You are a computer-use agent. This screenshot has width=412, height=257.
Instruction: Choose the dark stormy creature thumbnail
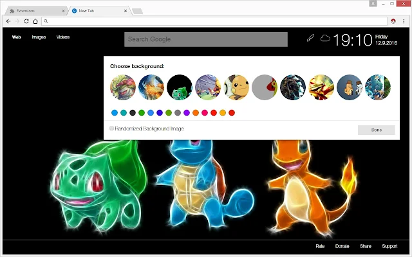pos(293,87)
